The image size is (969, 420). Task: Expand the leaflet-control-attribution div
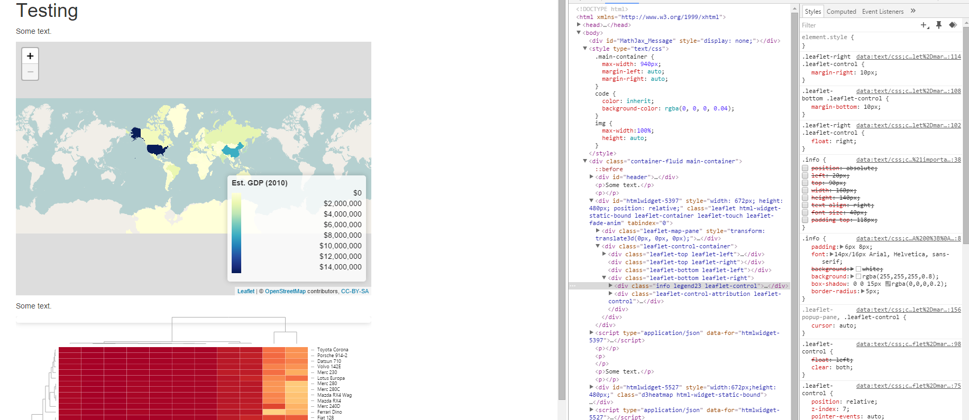point(610,294)
